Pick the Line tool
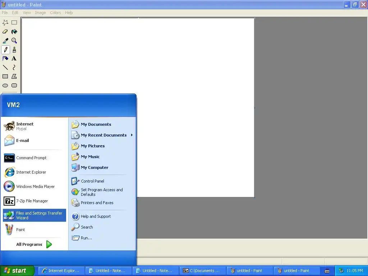368x276 pixels. point(5,67)
